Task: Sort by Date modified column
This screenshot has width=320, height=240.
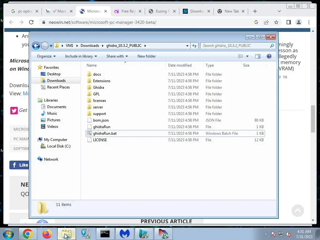Action: click(x=185, y=65)
